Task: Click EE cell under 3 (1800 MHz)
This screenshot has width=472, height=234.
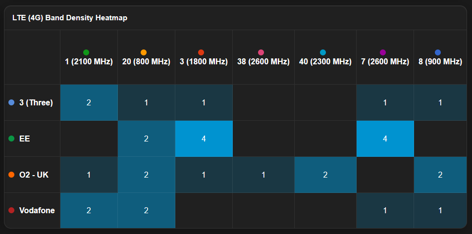Action: pyautogui.click(x=204, y=139)
